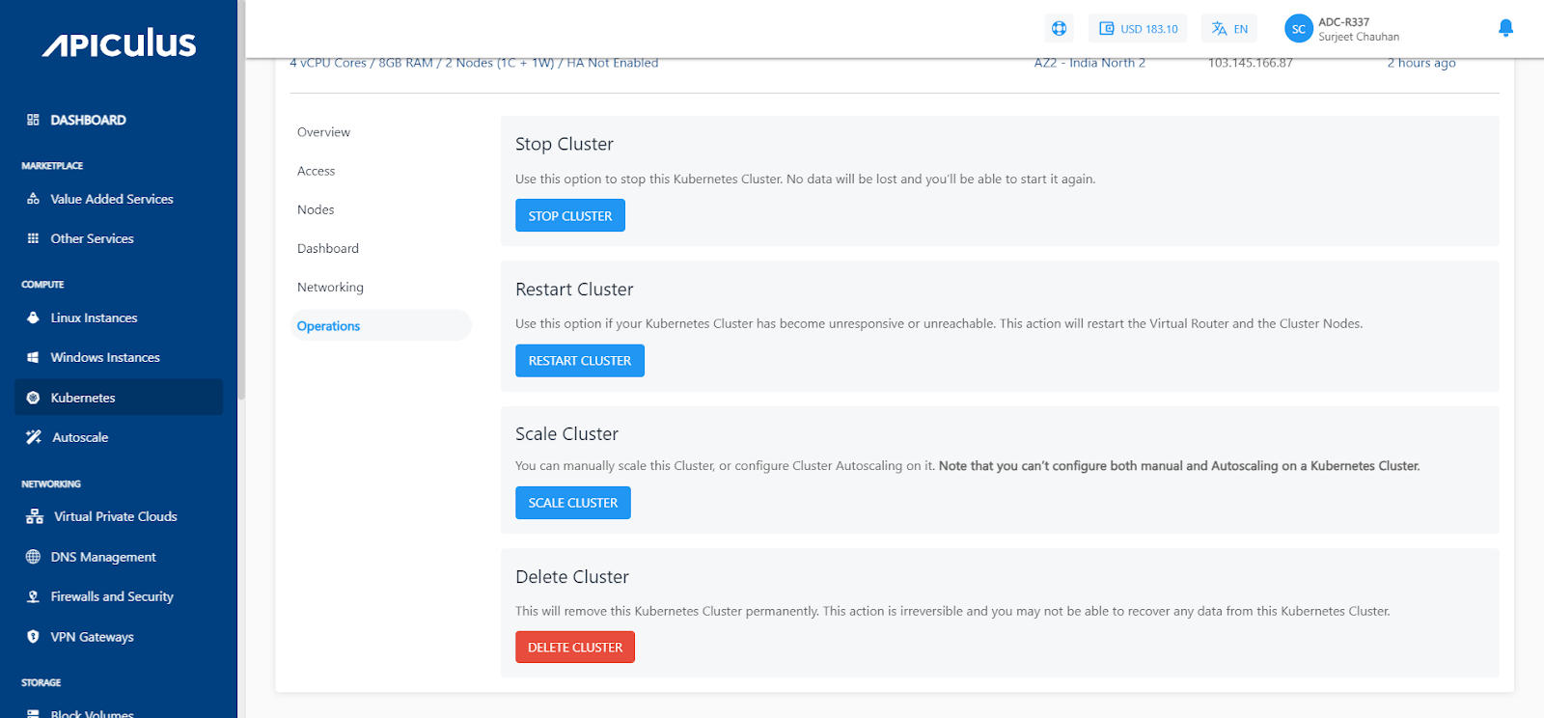Click the wallet icon beside USD 183.10
The image size is (1544, 718).
1107,29
